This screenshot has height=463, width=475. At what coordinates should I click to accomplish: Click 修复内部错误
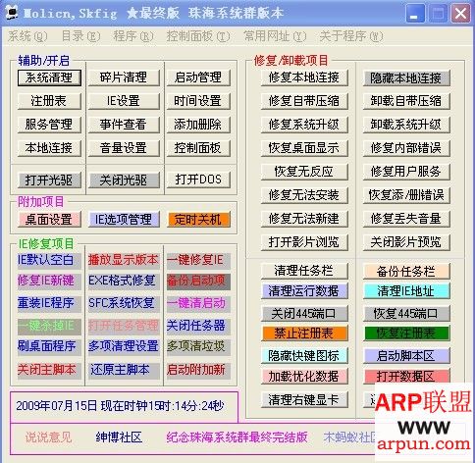click(406, 148)
